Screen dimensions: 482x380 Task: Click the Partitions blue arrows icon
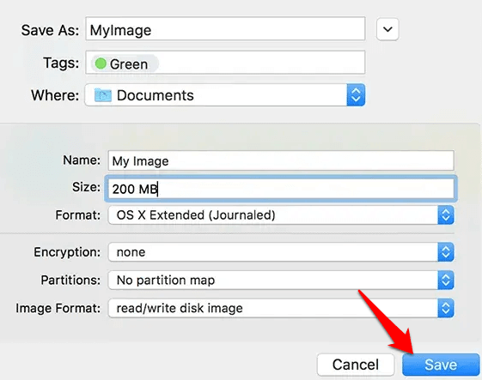click(446, 280)
